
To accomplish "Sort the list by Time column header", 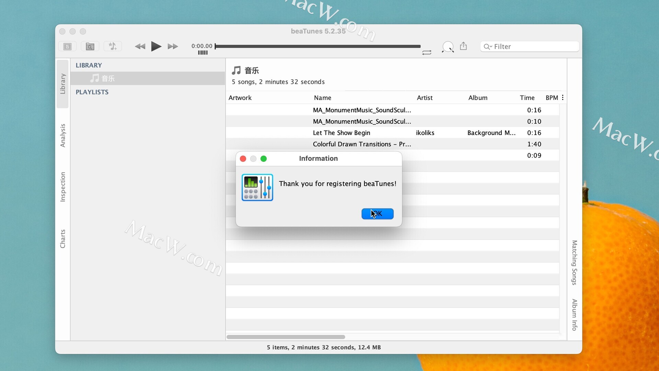I will pyautogui.click(x=527, y=98).
